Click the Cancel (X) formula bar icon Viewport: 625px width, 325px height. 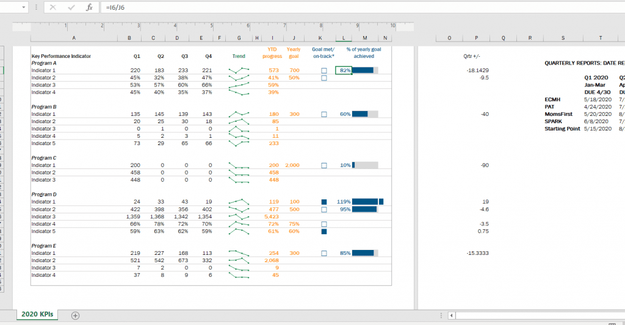(x=52, y=7)
